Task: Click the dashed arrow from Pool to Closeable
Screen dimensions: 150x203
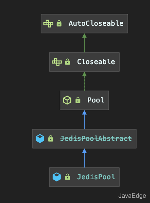Action: pyautogui.click(x=84, y=81)
